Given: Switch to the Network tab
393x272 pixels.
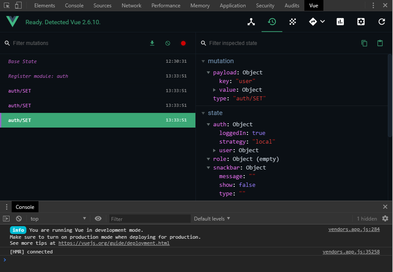Looking at the screenshot, I should point(131,6).
